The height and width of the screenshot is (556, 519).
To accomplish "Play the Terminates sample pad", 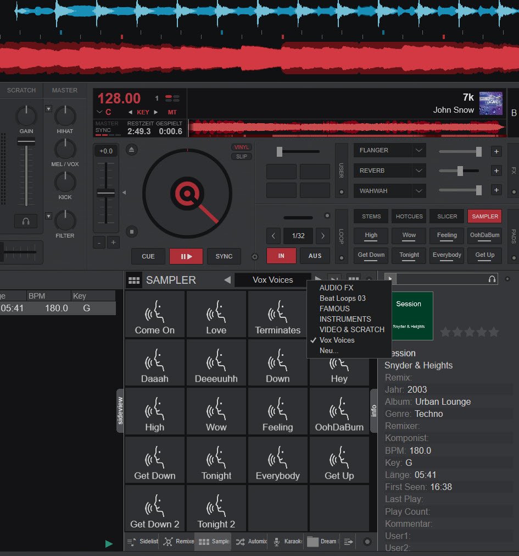I will click(277, 315).
